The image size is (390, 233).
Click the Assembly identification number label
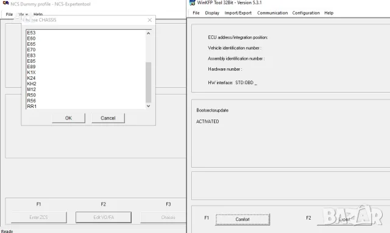(236, 59)
